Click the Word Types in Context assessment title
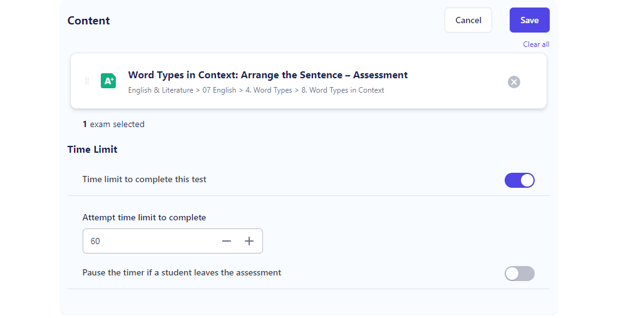 (x=268, y=75)
